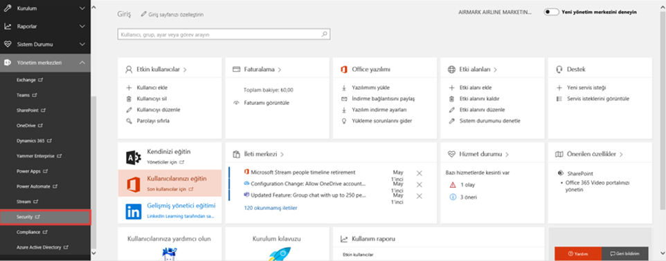The height and width of the screenshot is (261, 666).
Task: Click the Office icon in Kullanıcılarınızı eğitin
Action: [x=134, y=184]
